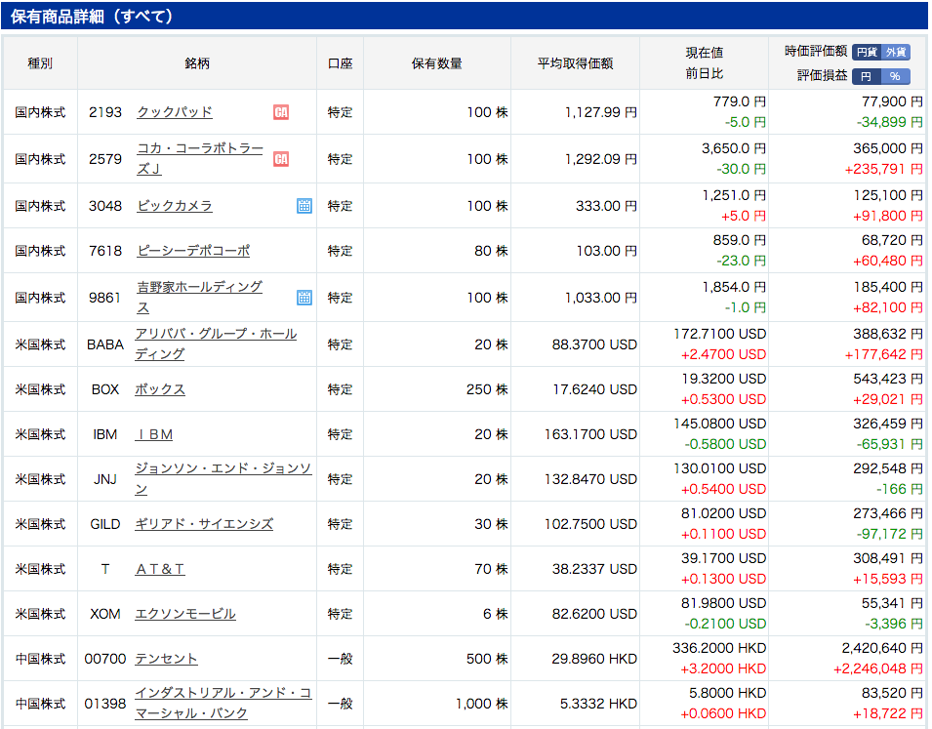932x729 pixels.
Task: Click 一般 account type for テンセント
Action: [340, 659]
